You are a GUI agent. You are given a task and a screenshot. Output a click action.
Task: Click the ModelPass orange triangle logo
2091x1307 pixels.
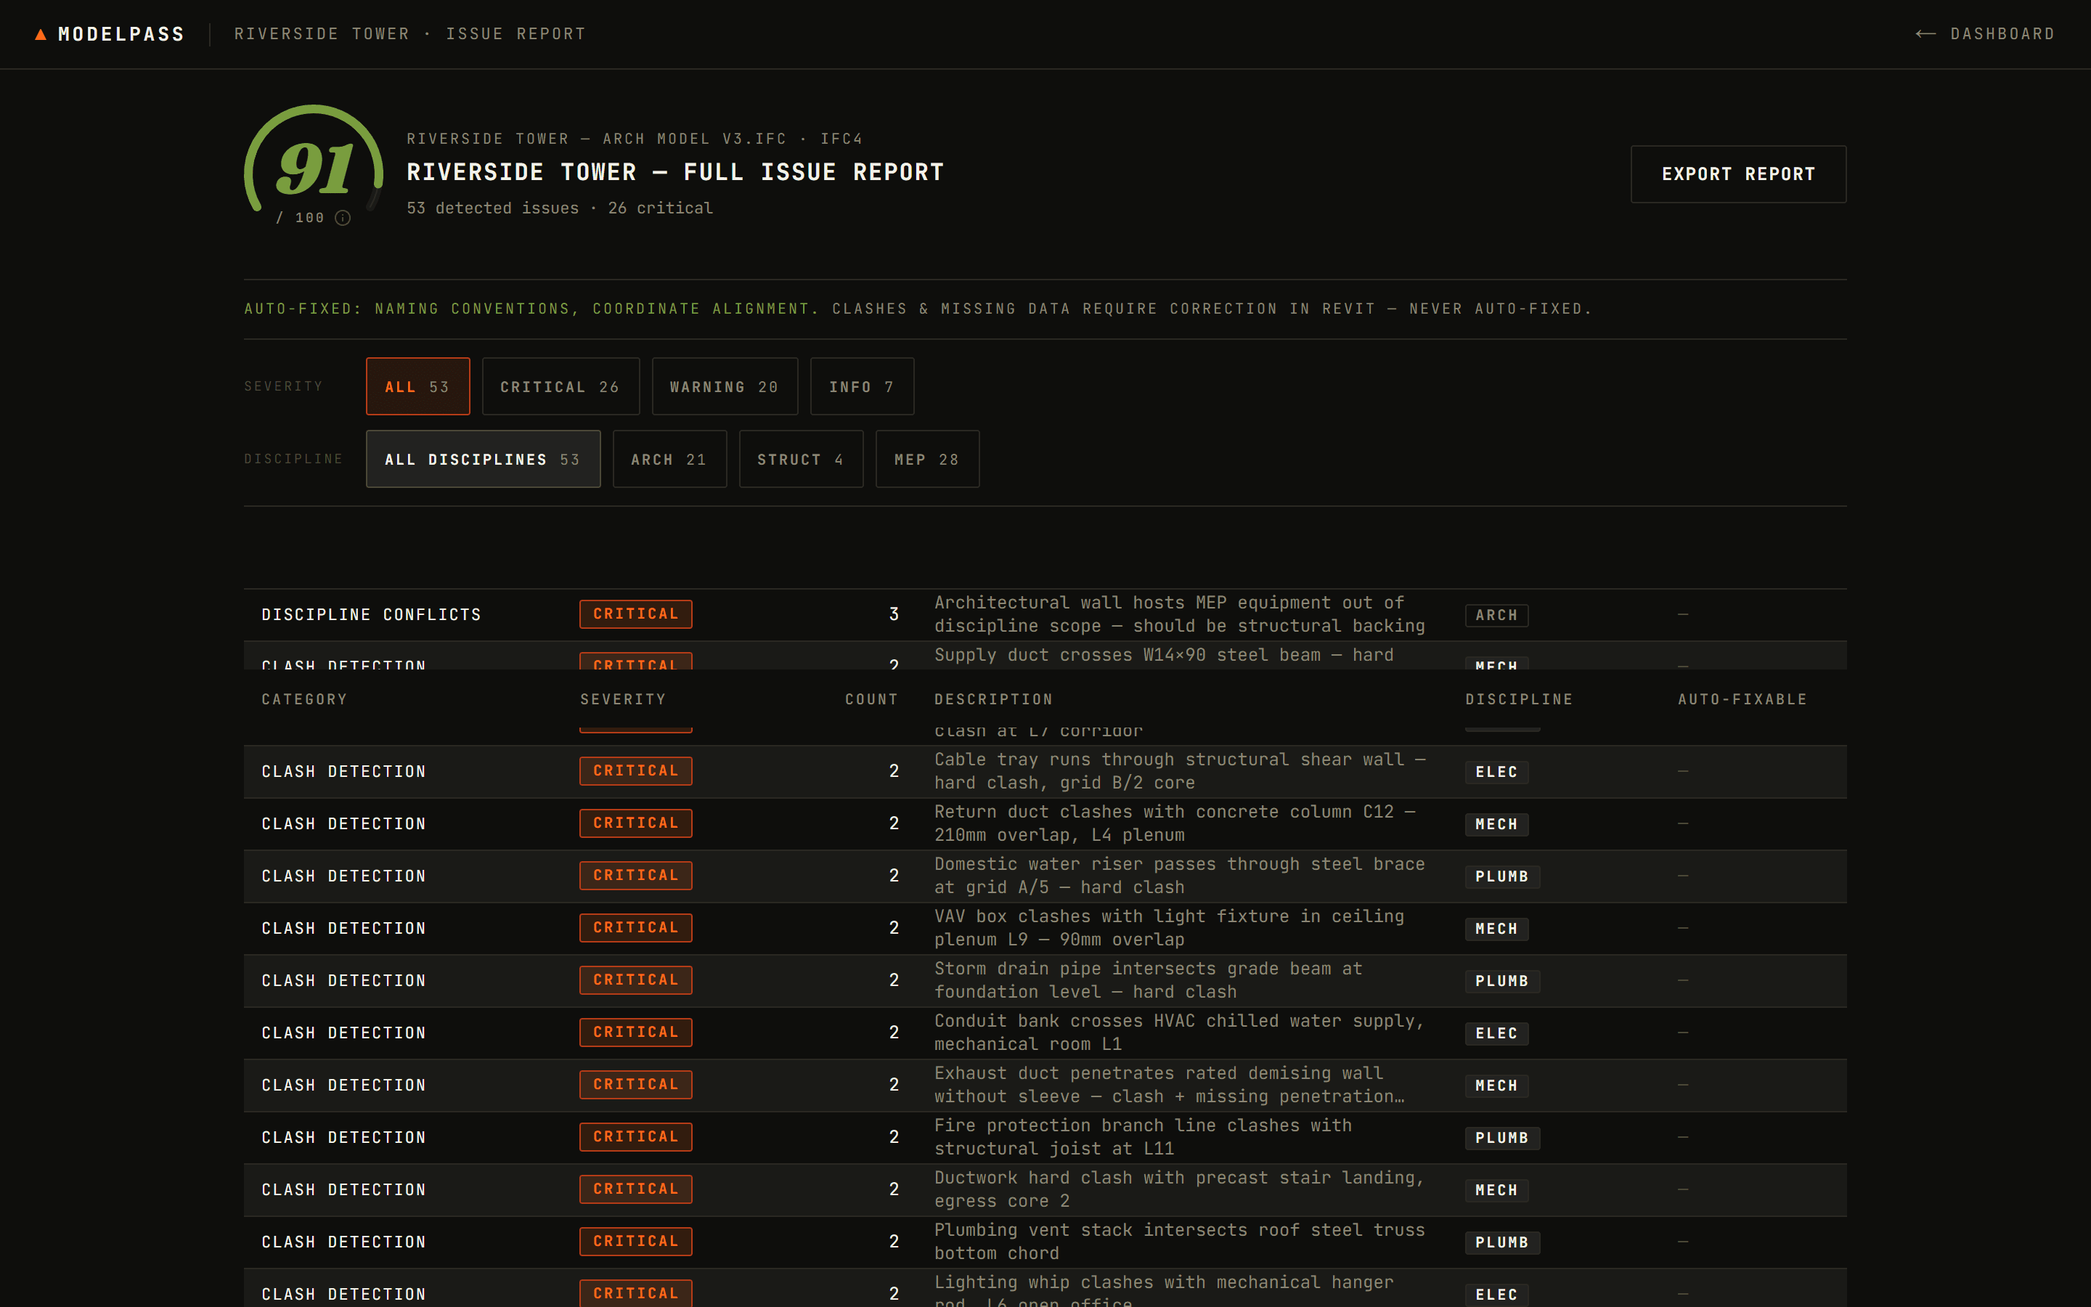pos(41,33)
